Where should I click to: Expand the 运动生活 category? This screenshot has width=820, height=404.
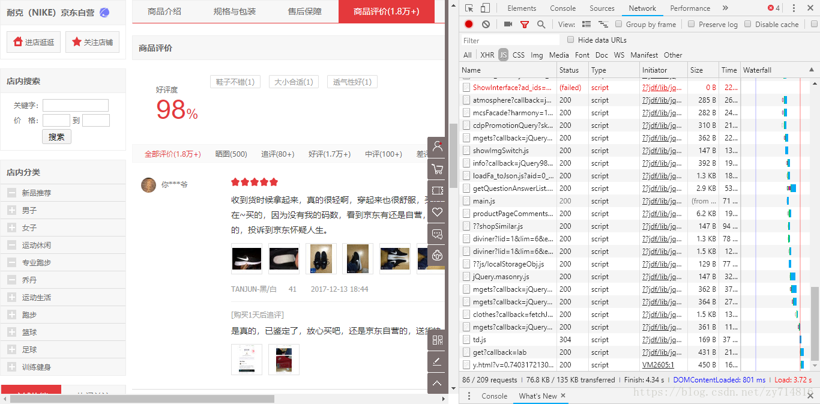click(x=11, y=297)
